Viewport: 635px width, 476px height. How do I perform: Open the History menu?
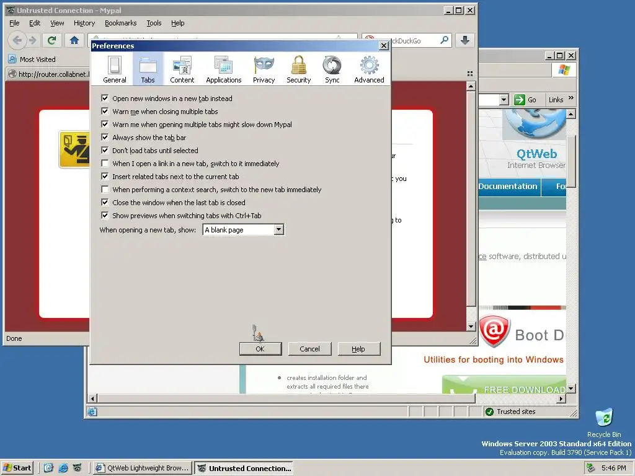tap(84, 23)
